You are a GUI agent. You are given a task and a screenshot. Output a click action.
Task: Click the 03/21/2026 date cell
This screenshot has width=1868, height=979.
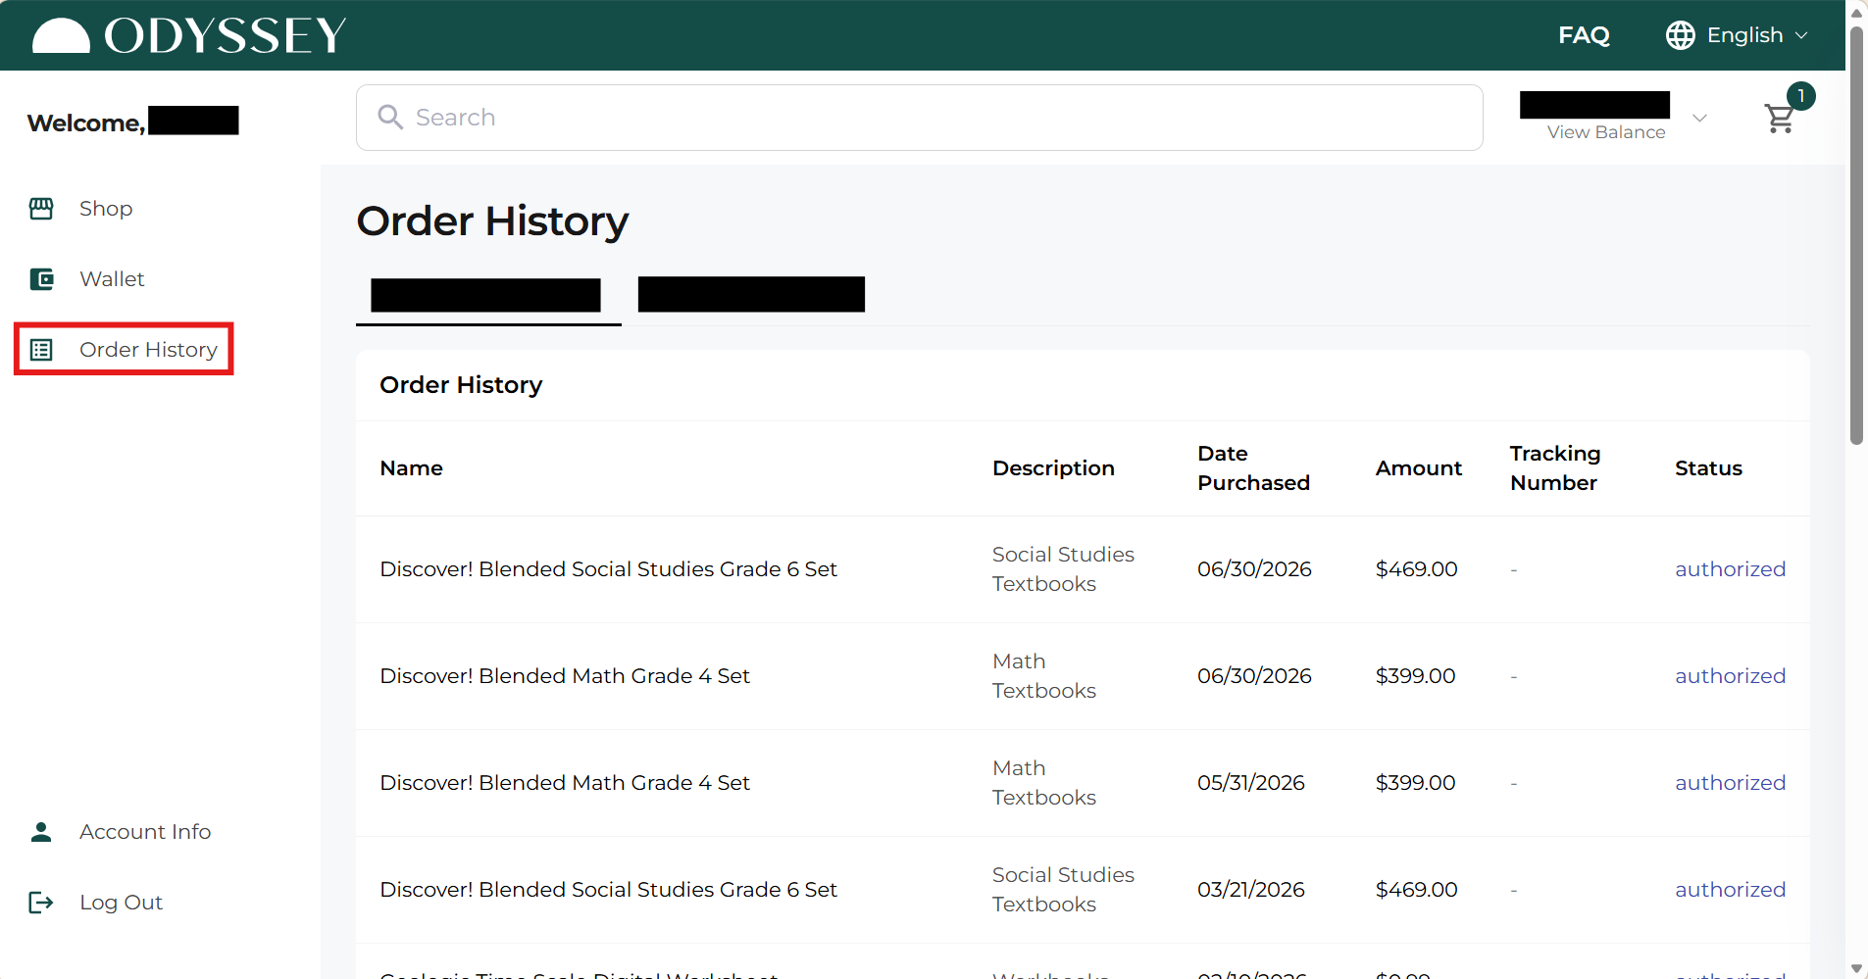pyautogui.click(x=1251, y=890)
